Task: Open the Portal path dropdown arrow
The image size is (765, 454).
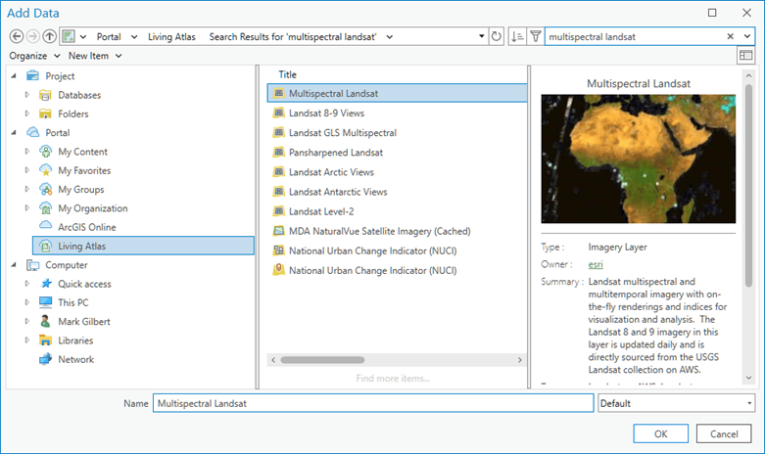Action: tap(134, 37)
